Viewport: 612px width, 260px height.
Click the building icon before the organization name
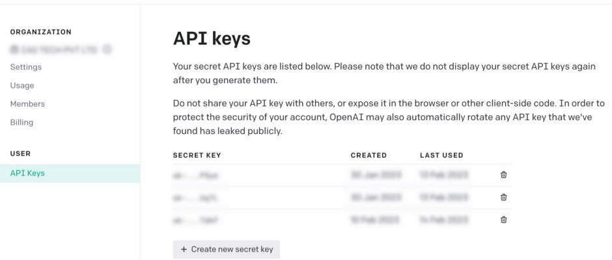pos(14,49)
